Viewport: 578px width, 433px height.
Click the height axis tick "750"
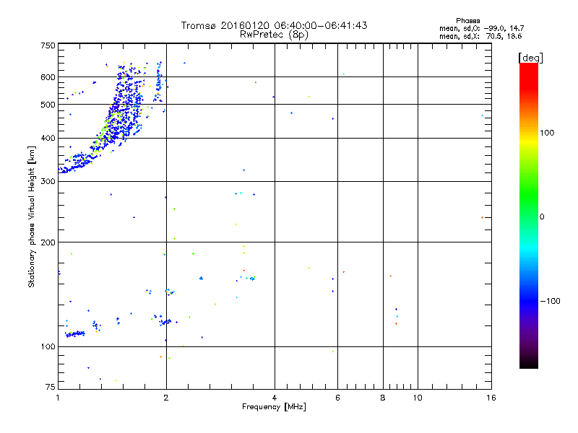pos(48,45)
